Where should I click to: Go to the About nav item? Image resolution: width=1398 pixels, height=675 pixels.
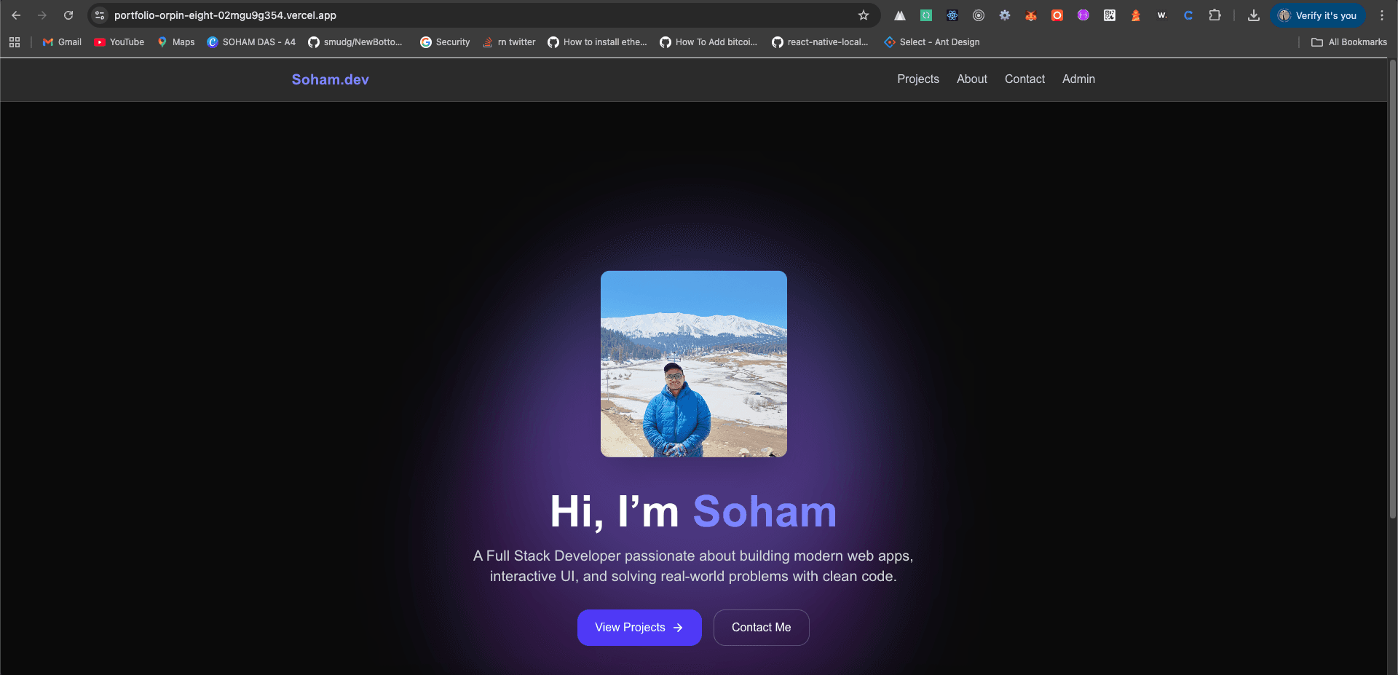coord(972,79)
